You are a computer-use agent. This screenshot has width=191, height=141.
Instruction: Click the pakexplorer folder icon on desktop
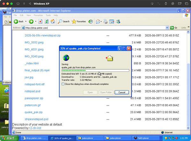click(6, 122)
